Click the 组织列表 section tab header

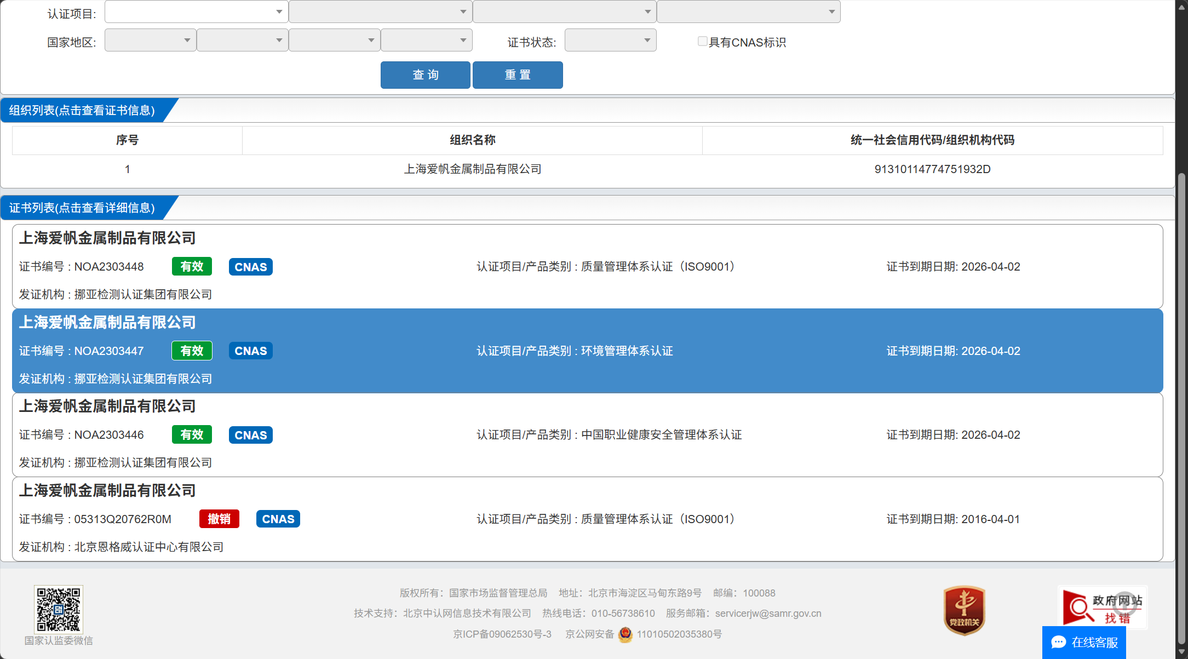82,110
